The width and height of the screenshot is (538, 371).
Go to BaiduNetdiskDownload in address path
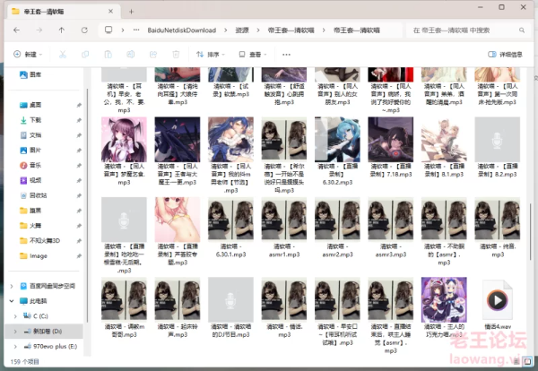coord(182,30)
